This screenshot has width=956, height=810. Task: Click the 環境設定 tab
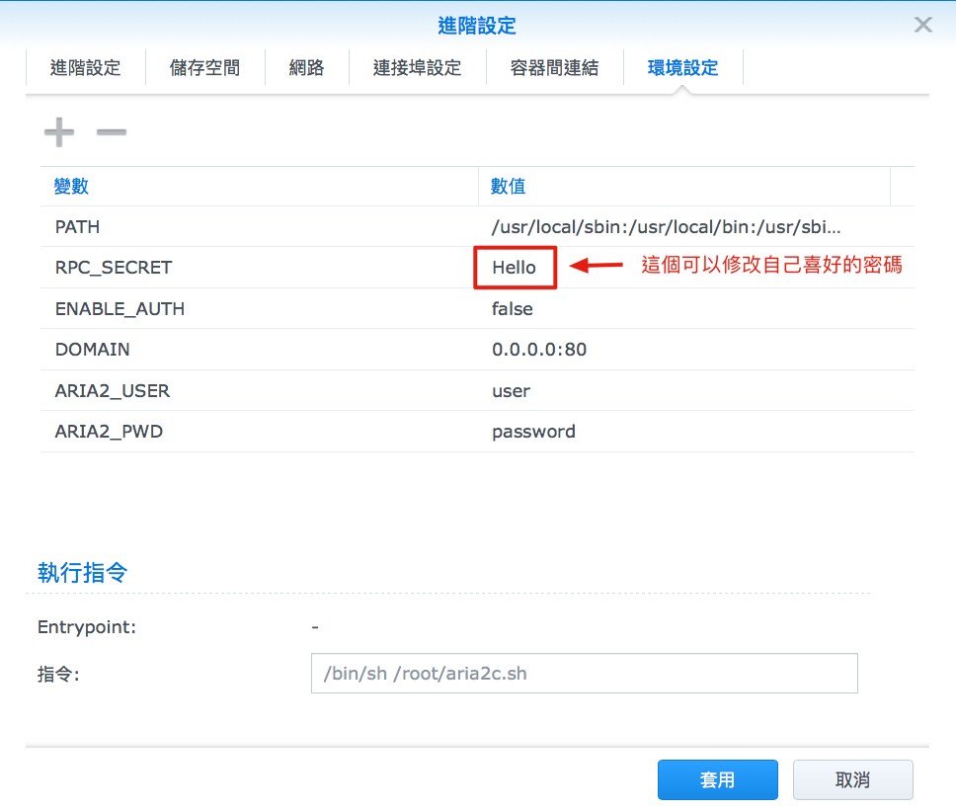point(683,67)
